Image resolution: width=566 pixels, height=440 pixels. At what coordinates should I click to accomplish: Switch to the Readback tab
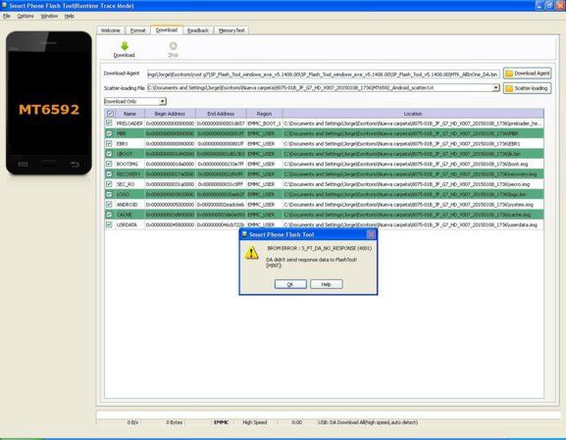(x=198, y=30)
